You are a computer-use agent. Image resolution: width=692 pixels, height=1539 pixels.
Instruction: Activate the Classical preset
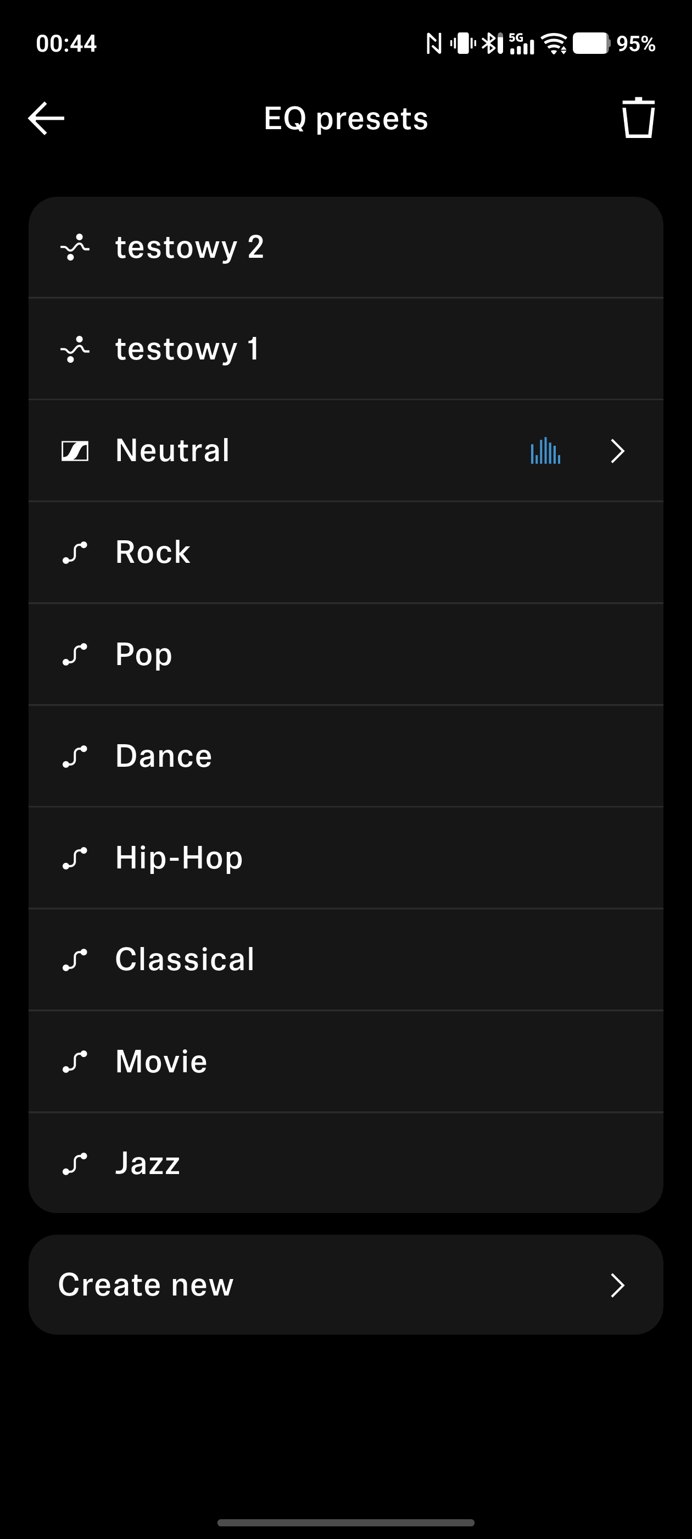(x=185, y=960)
